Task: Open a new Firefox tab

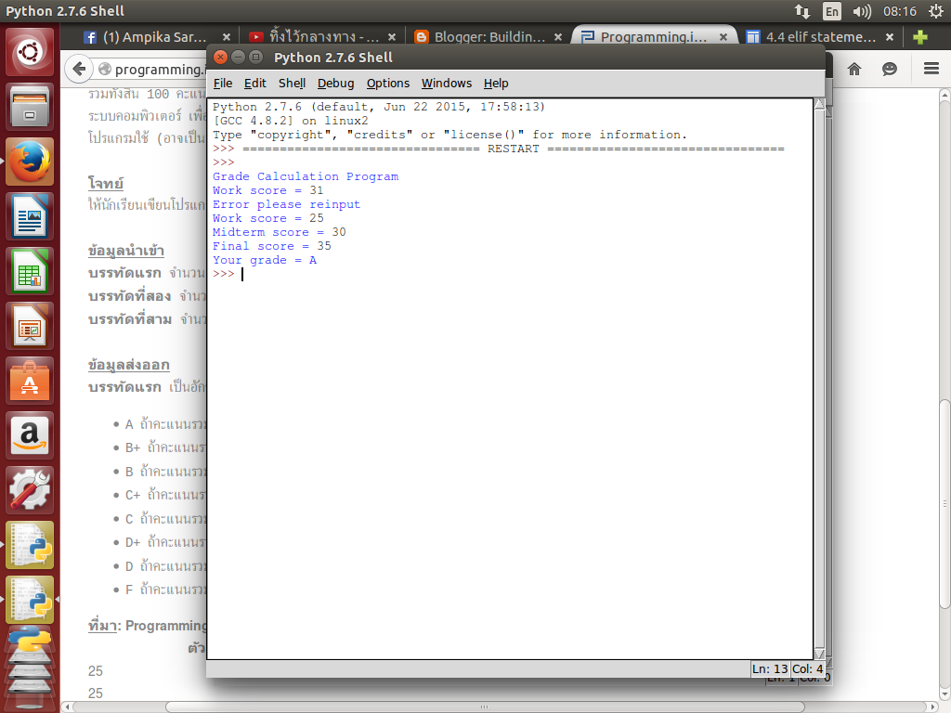Action: click(x=920, y=37)
